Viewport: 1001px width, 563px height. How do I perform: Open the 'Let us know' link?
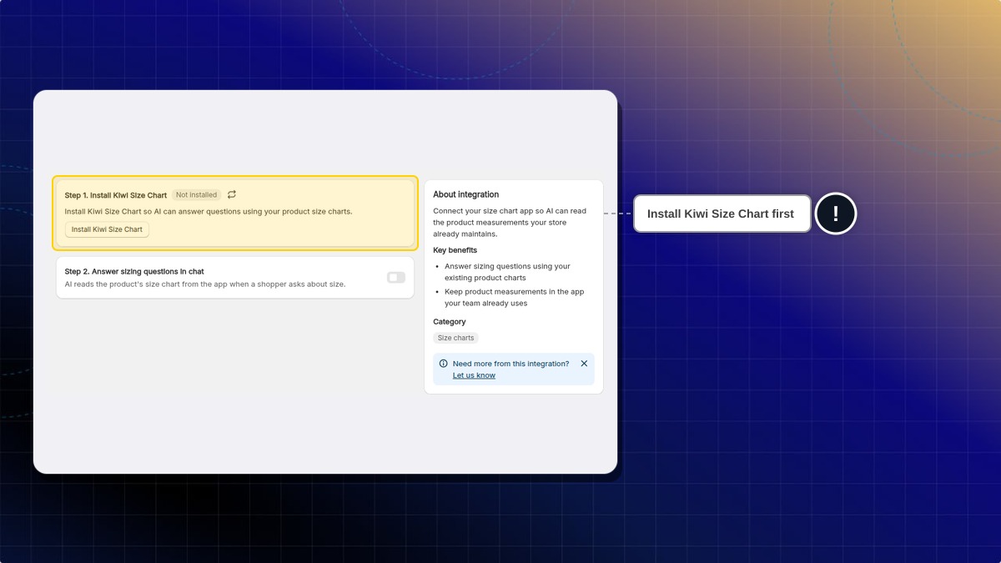pos(474,375)
